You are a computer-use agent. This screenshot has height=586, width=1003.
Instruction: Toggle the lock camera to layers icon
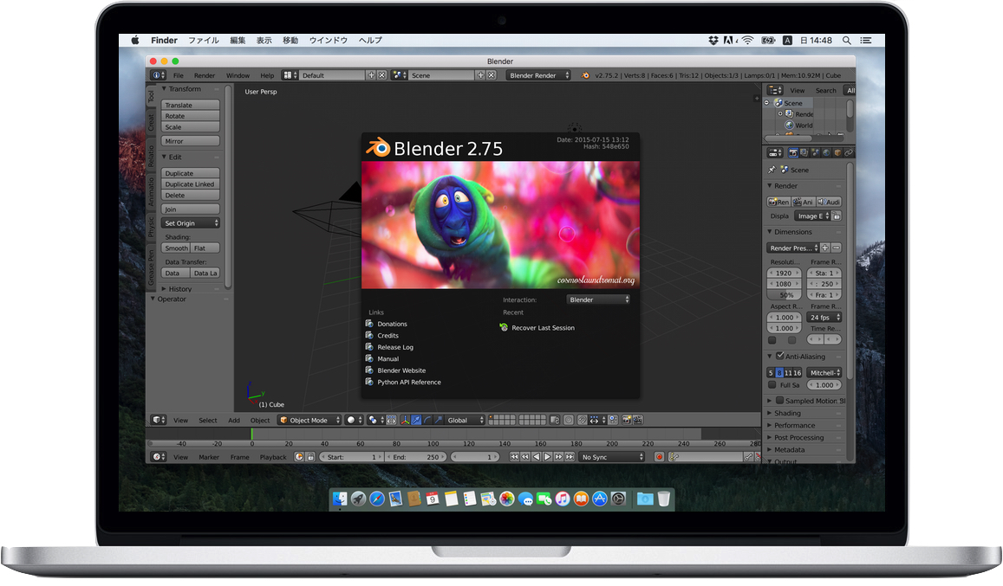555,420
